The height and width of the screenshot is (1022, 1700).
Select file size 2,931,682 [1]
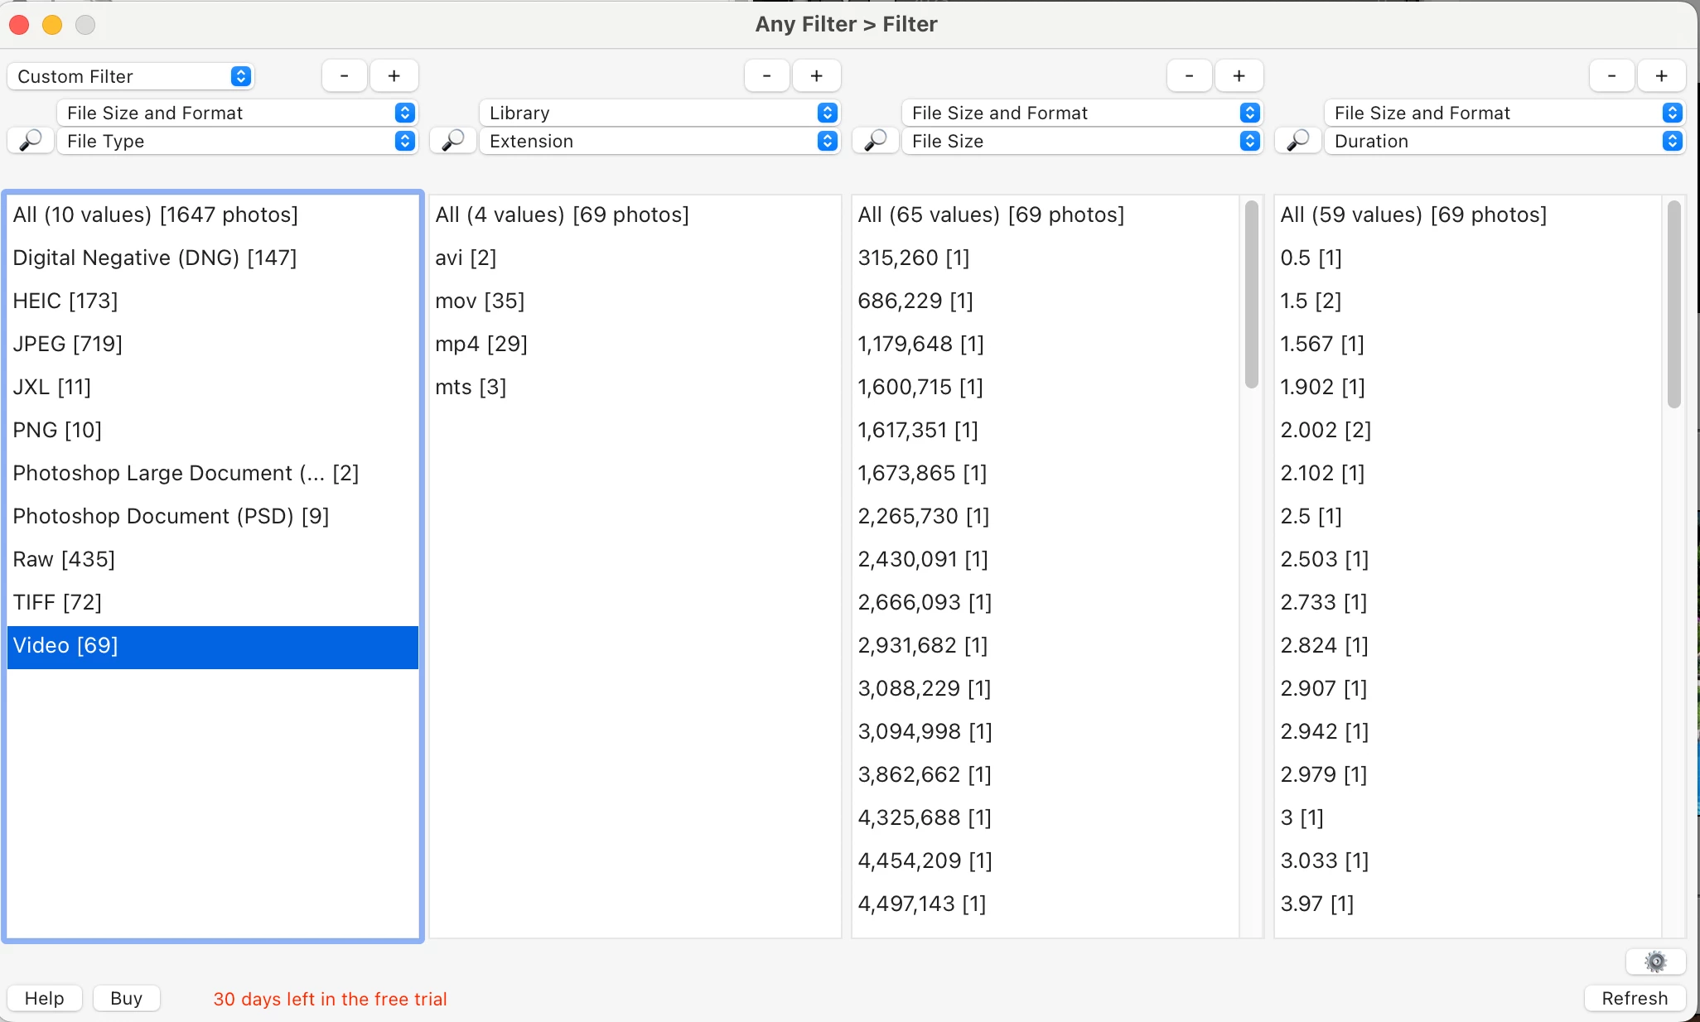click(1046, 646)
